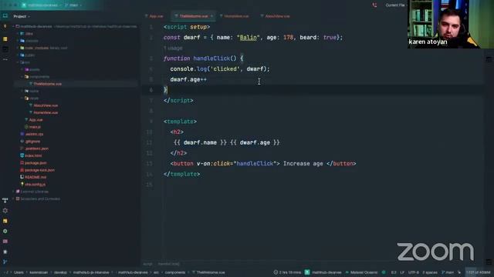
Task: Click the phone icon in the top toolbar
Action: 374,5
